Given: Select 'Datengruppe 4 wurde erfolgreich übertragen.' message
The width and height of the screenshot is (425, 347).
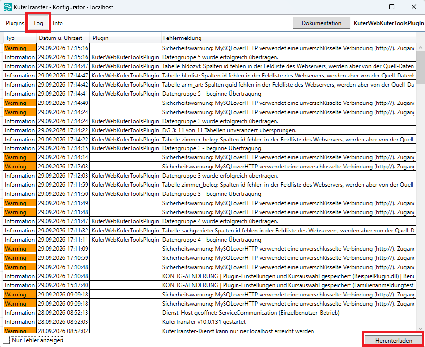Looking at the screenshot, I should point(288,221).
